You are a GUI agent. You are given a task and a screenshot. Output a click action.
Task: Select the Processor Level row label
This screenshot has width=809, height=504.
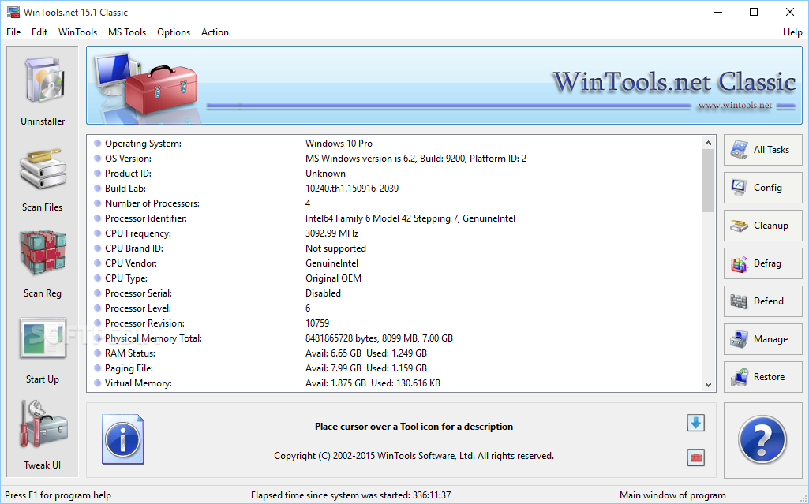coord(138,308)
